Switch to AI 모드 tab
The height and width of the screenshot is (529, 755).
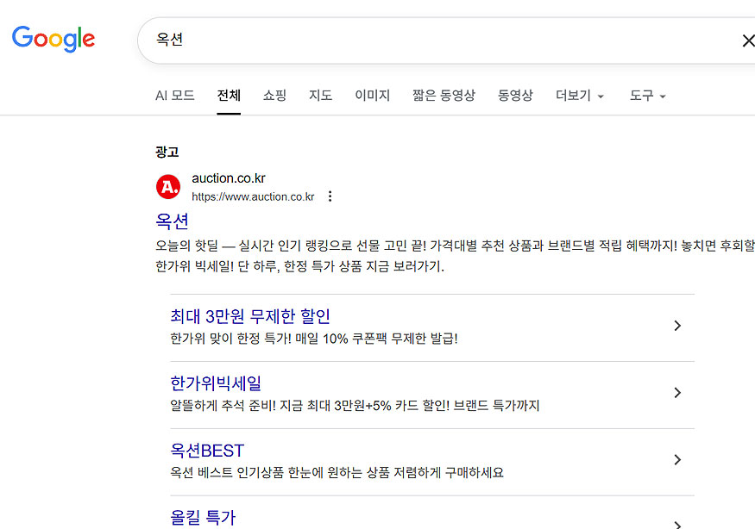(174, 96)
